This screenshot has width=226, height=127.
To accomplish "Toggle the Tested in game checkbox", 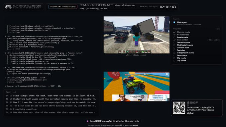I will tap(174, 42).
